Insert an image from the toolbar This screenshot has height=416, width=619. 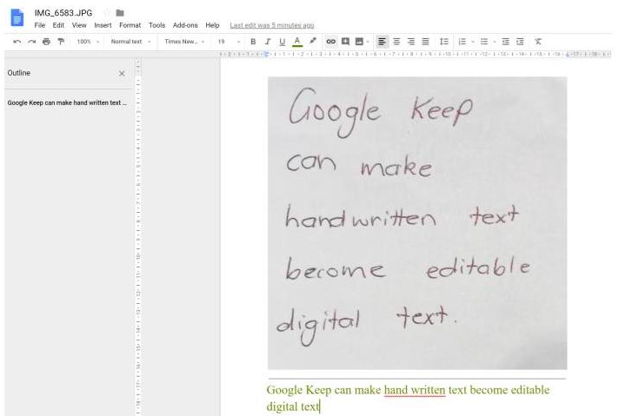pyautogui.click(x=359, y=42)
